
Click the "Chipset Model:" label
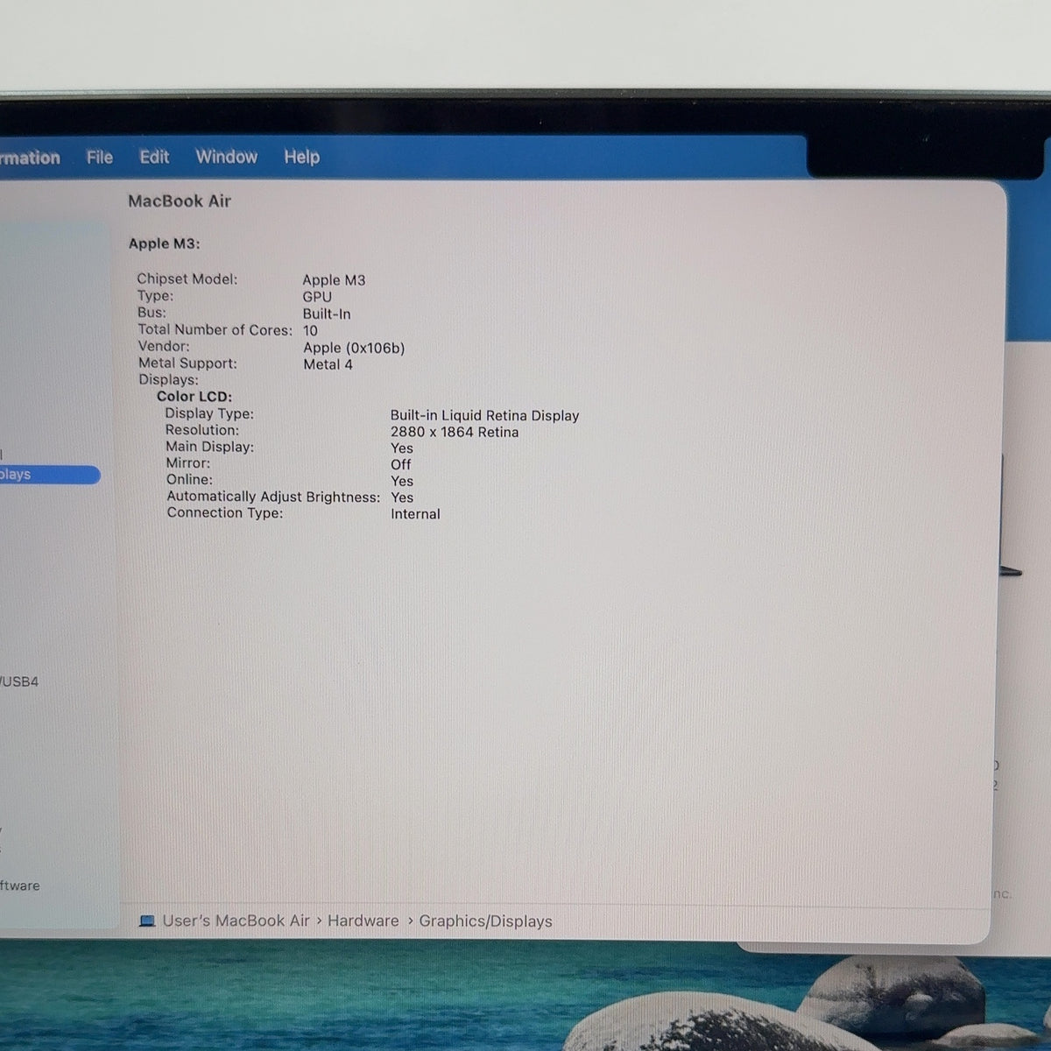tap(187, 279)
